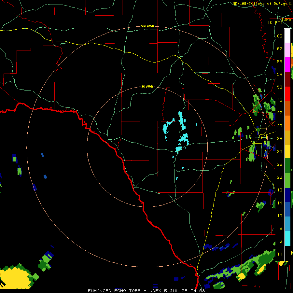Click the light green legend swatch

[x=287, y=180]
